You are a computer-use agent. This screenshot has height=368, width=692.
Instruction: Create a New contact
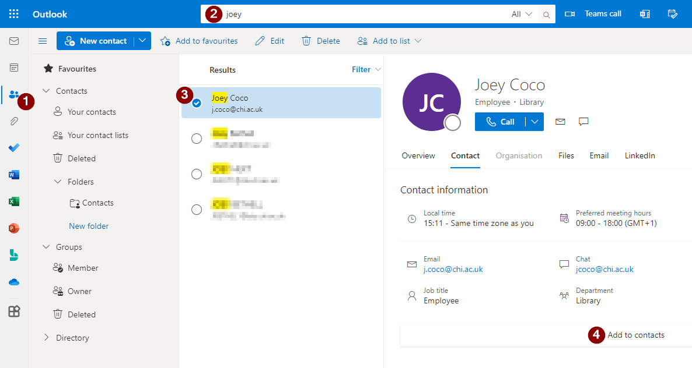coord(96,41)
